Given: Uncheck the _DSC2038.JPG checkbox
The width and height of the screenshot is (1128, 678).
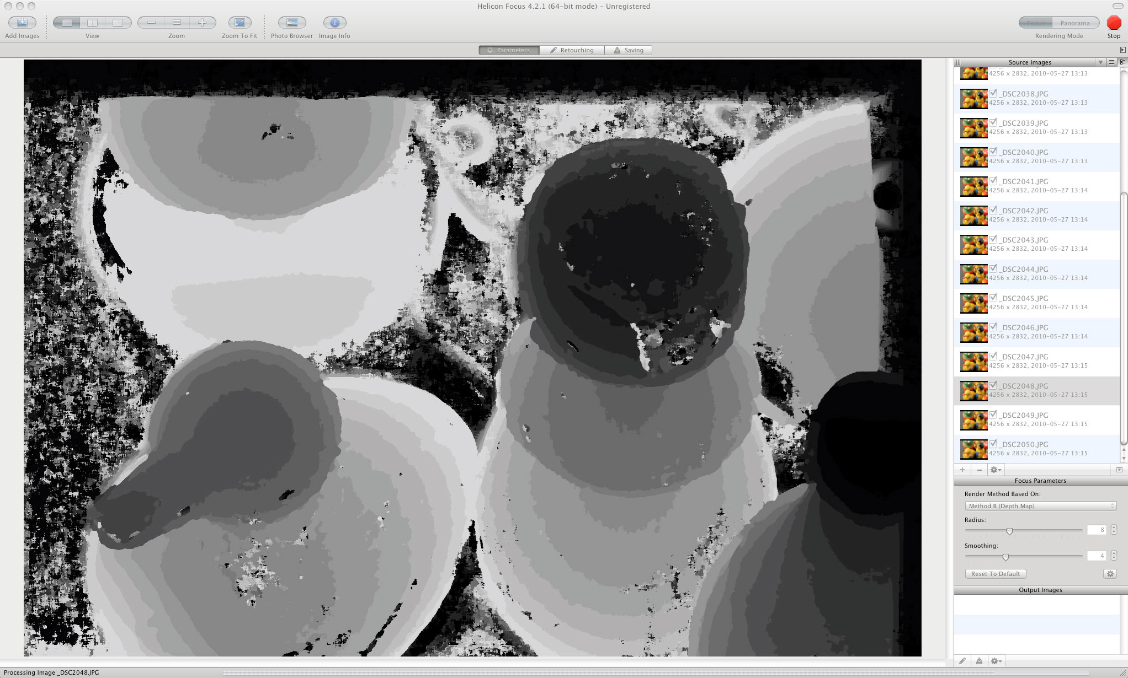Looking at the screenshot, I should (x=993, y=93).
